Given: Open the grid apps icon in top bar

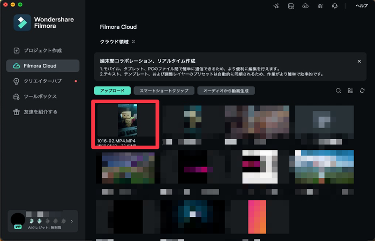Looking at the screenshot, I should [x=320, y=6].
